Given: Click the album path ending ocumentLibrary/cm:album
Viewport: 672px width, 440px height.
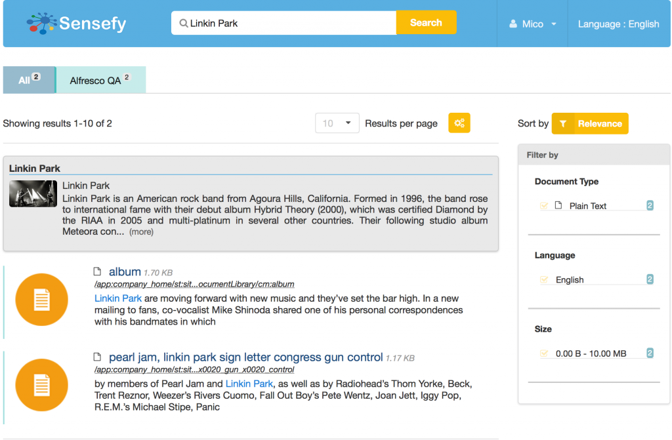Looking at the screenshot, I should (194, 284).
